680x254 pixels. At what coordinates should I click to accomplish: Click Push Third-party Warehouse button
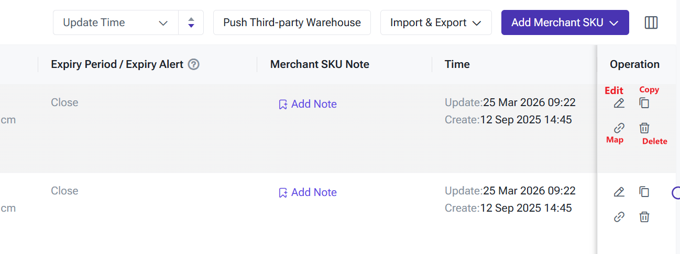pyautogui.click(x=292, y=23)
